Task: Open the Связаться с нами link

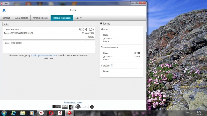Action: [73, 102]
